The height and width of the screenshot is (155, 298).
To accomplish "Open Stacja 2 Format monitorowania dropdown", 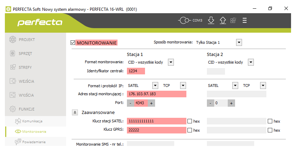I will coord(251,62).
